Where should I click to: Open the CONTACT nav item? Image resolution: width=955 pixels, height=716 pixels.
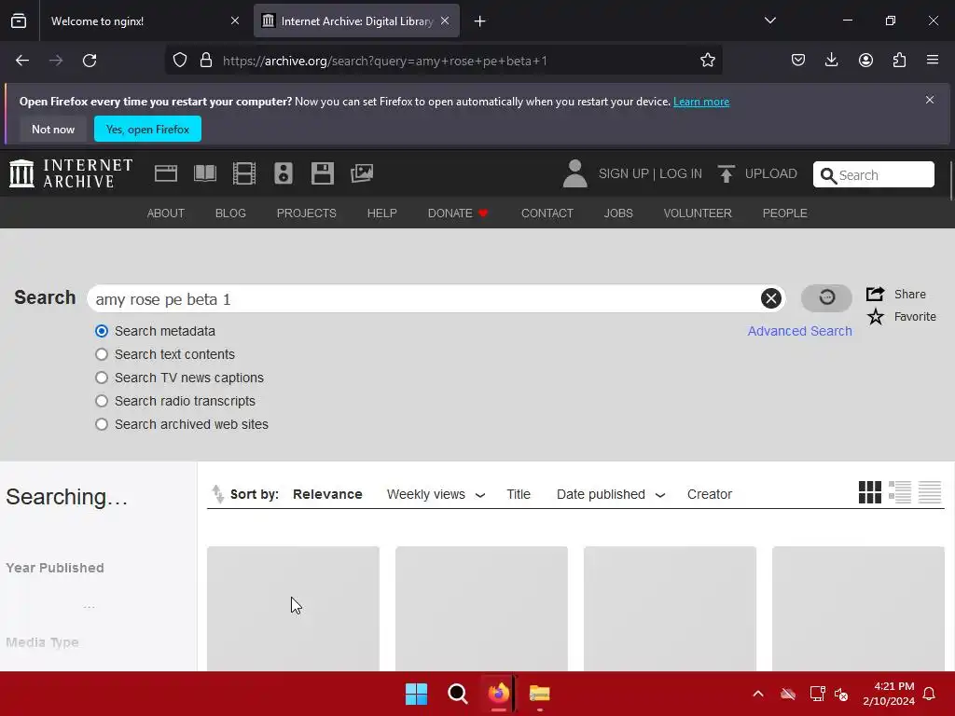pyautogui.click(x=547, y=213)
